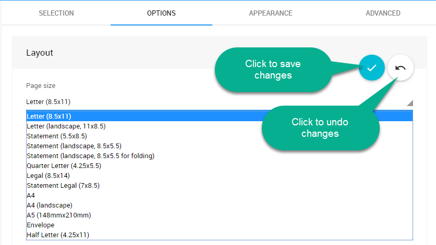This screenshot has height=245, width=436.
Task: Pick Statement Legal (7x8.5) option
Action: (63, 185)
